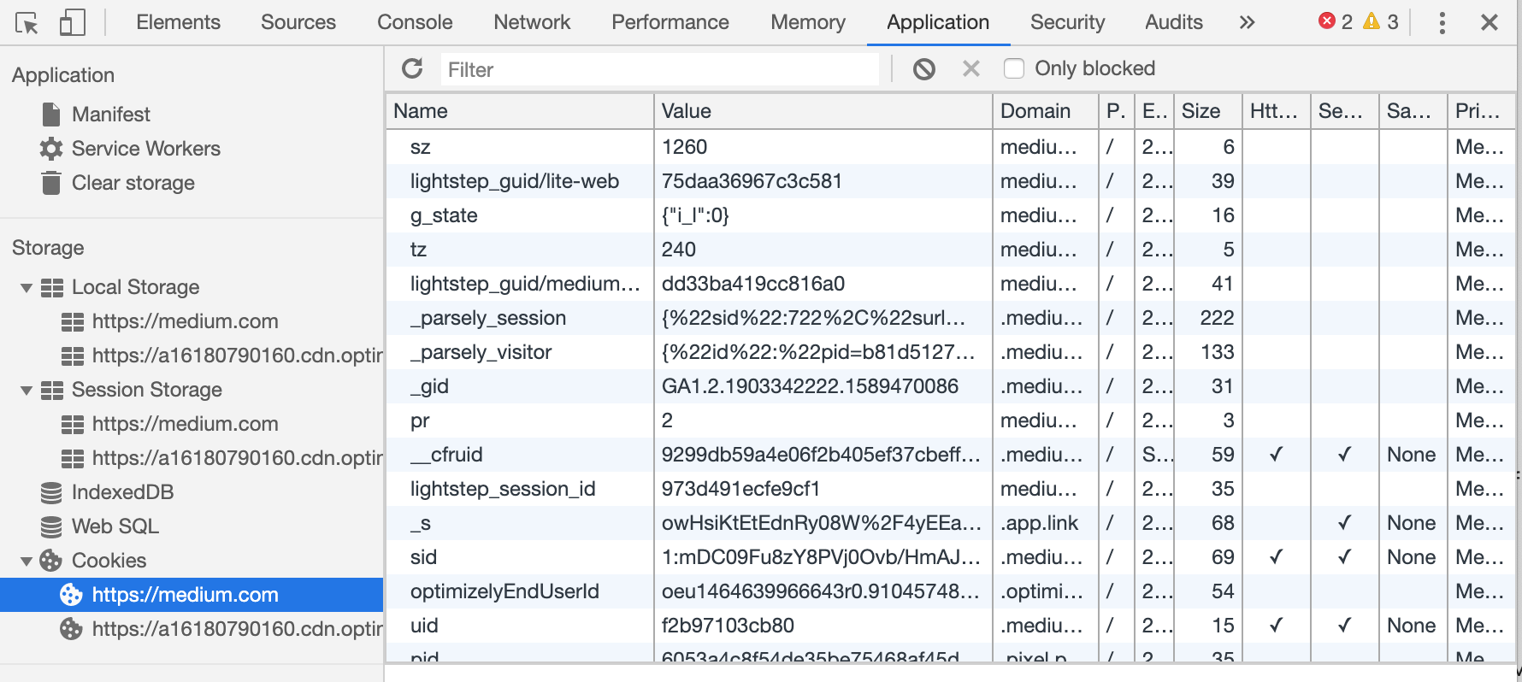
Task: Open Web SQL storage item
Action: click(115, 526)
